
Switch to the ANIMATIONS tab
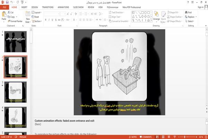coord(63,7)
